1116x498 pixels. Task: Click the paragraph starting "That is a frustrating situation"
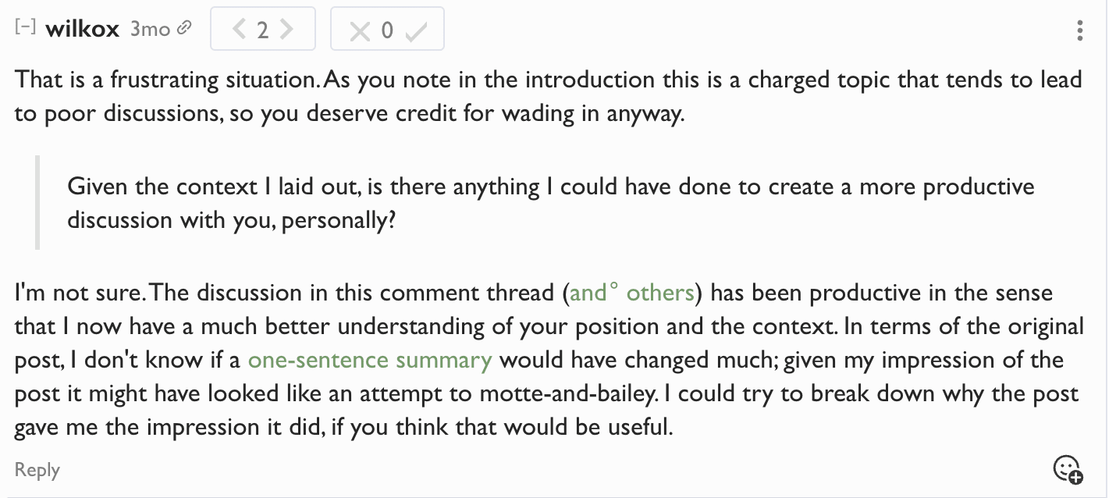pos(546,96)
